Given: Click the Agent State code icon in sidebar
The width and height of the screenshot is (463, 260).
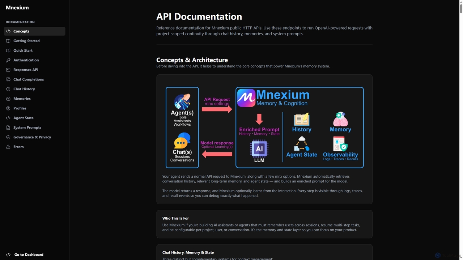Looking at the screenshot, I should [x=8, y=118].
